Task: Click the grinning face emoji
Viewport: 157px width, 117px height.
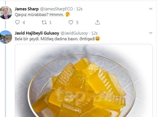Action: (x=98, y=39)
